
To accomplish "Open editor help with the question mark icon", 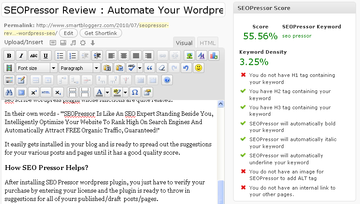I will (167, 80).
